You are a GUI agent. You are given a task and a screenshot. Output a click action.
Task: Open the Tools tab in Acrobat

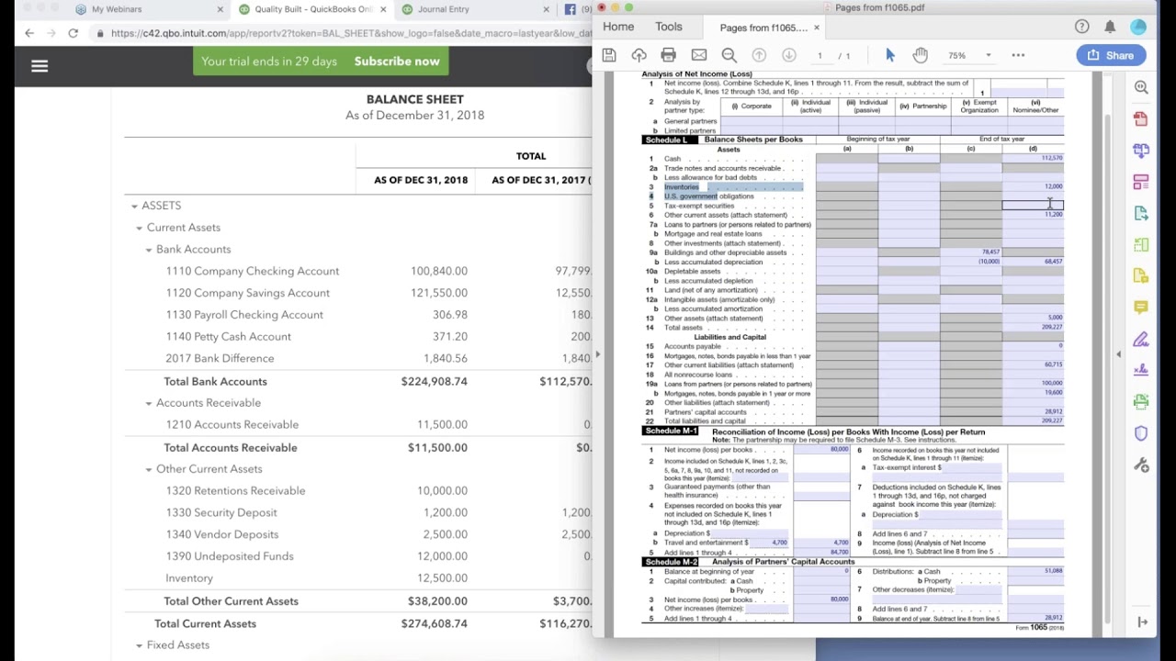[x=669, y=27]
